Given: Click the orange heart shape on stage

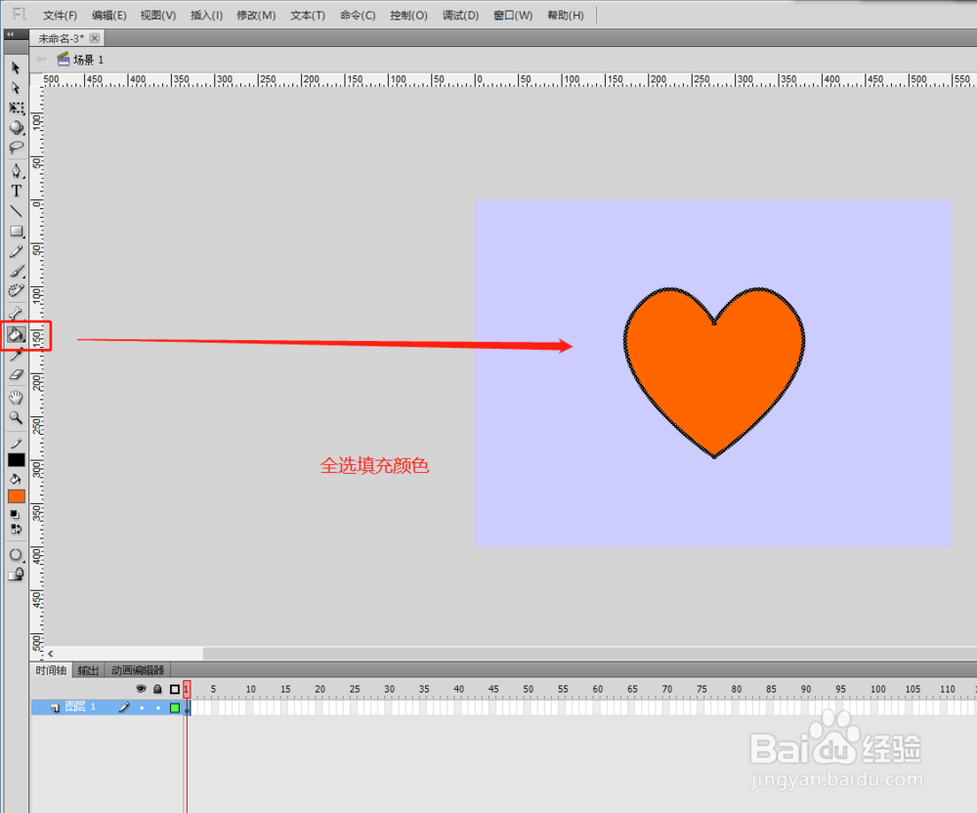Looking at the screenshot, I should point(714,372).
